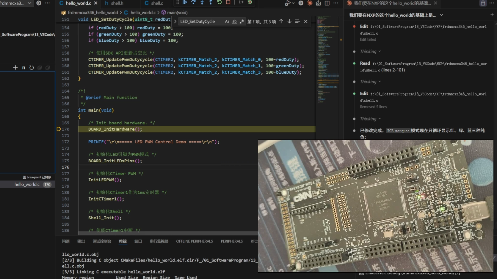The height and width of the screenshot is (279, 497).
Task: Click the debug Step Into arrow
Action: (202, 2)
